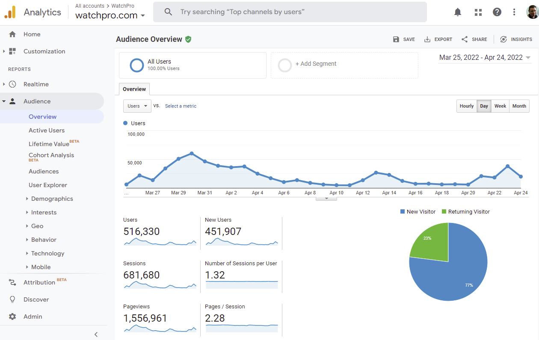Switch to the Overview tab
539x340 pixels.
click(134, 89)
